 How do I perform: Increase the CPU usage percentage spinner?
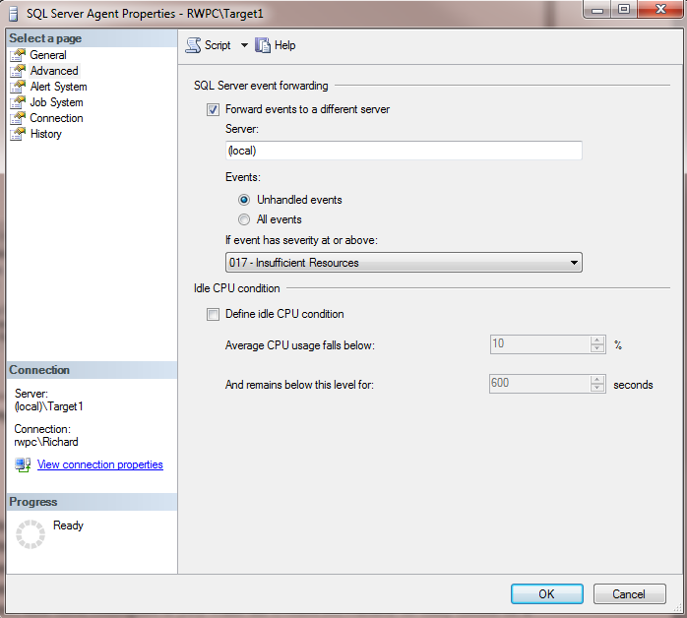tap(597, 340)
